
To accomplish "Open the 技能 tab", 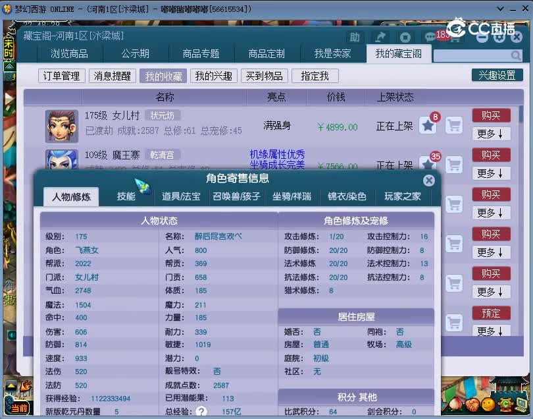I will coord(126,197).
